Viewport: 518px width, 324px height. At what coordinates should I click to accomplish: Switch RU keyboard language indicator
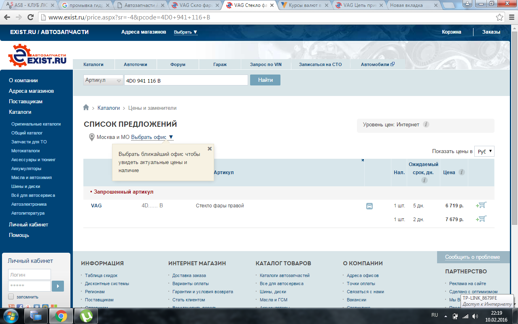435,315
